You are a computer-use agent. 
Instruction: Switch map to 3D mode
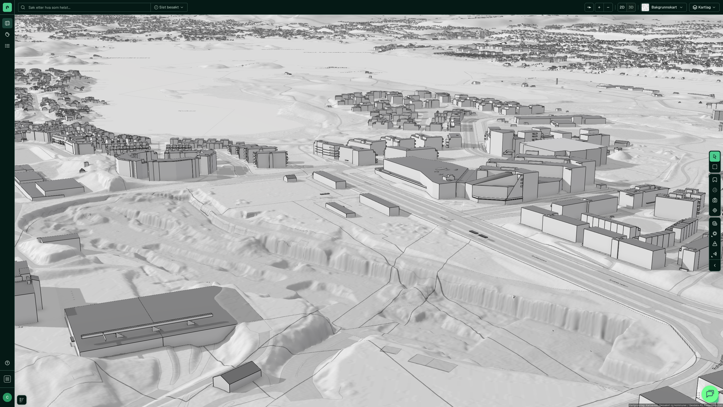pyautogui.click(x=631, y=7)
